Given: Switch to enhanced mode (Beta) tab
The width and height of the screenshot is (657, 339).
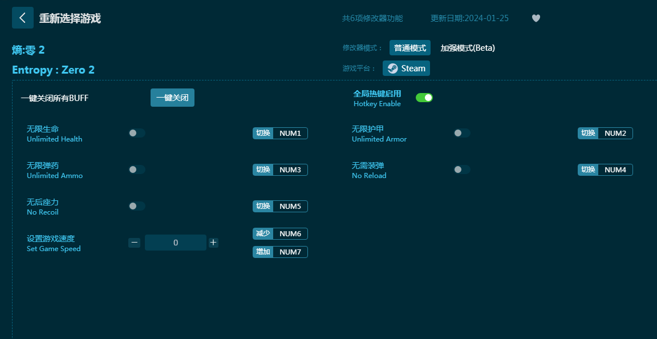Looking at the screenshot, I should [468, 48].
